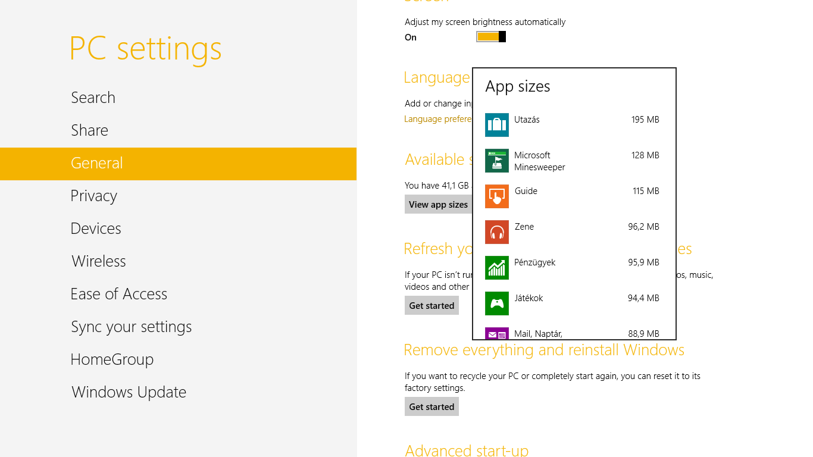The height and width of the screenshot is (457, 813).
Task: Click Get started under Refresh your PC
Action: pyautogui.click(x=431, y=306)
